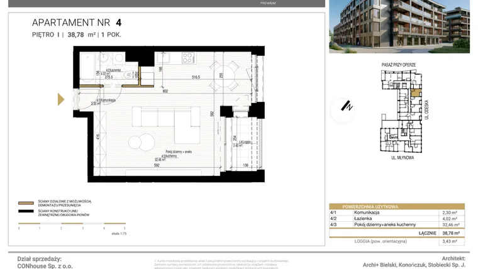
Task: Click the 'PREMIUM' label in the top bar
Action: point(268,3)
